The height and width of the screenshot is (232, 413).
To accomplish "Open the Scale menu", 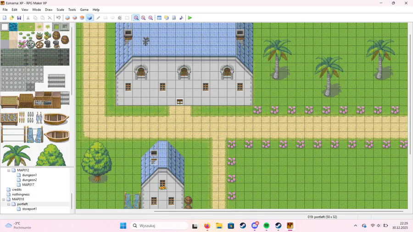I will [60, 10].
